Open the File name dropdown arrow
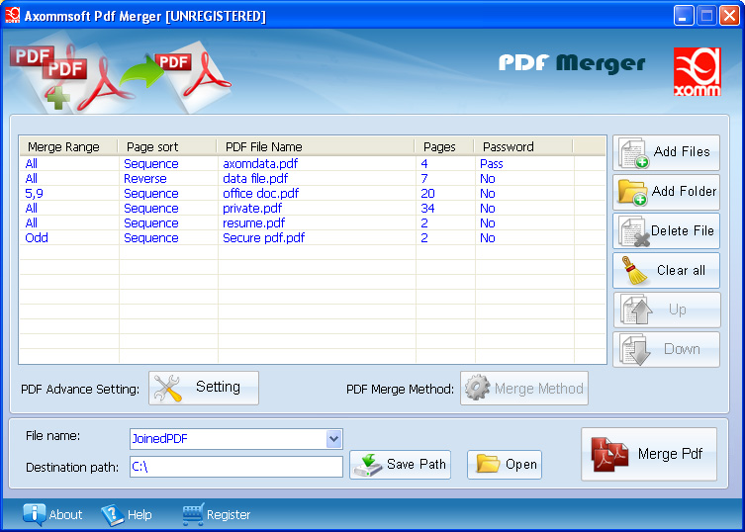745x532 pixels. 334,439
